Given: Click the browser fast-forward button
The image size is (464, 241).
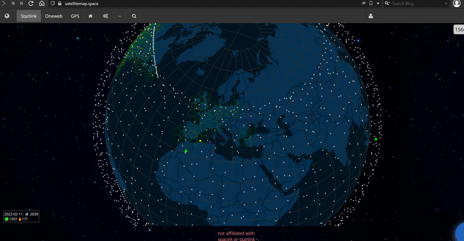Looking at the screenshot, I should [x=21, y=3].
